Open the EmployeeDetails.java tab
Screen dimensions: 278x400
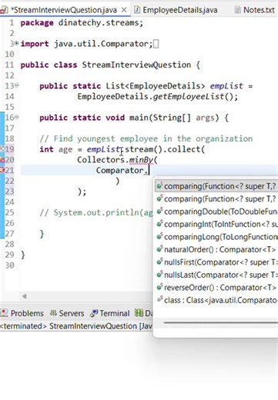pos(180,10)
